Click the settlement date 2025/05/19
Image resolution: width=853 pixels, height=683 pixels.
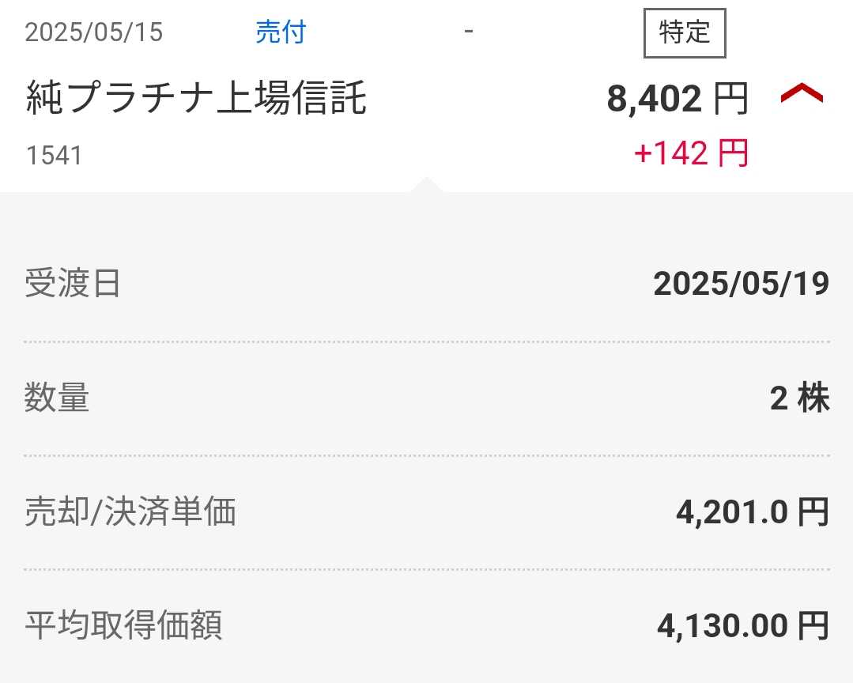[x=741, y=284]
